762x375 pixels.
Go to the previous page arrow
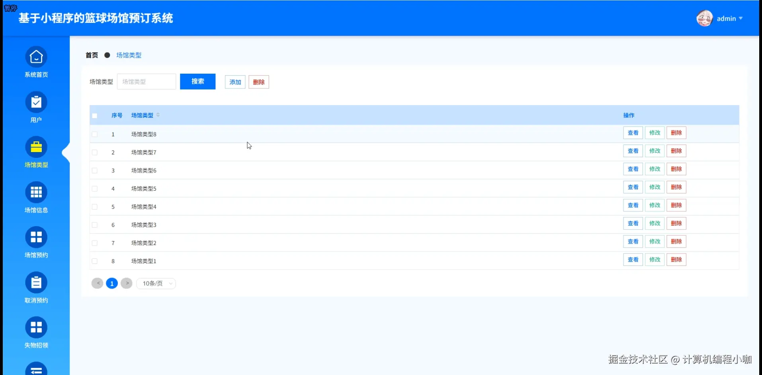[x=98, y=283]
